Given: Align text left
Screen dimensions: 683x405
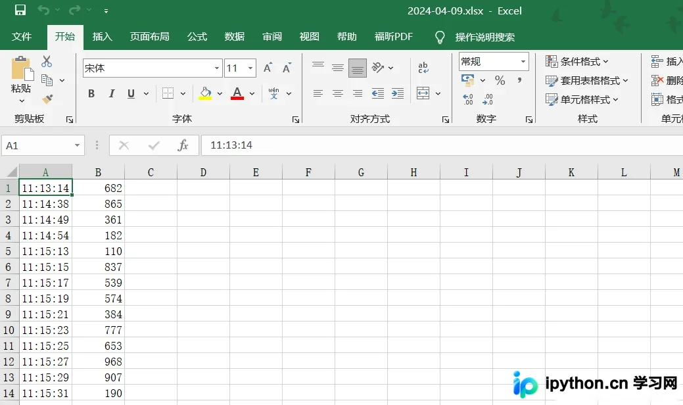Looking at the screenshot, I should click(x=318, y=93).
